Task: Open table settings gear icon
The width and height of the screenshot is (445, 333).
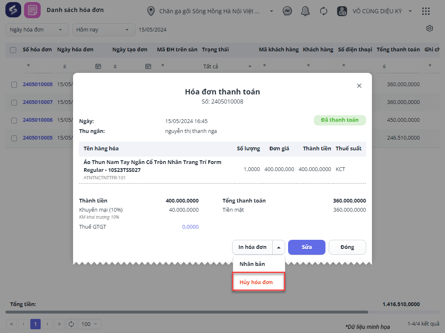Action: tap(429, 28)
